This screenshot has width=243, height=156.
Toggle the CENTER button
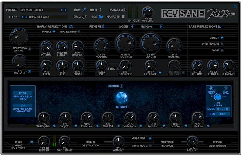tap(122, 86)
